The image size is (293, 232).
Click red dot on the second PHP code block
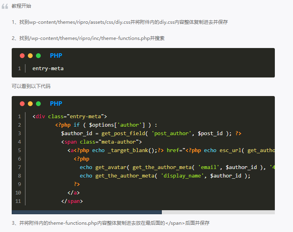tap(22, 104)
